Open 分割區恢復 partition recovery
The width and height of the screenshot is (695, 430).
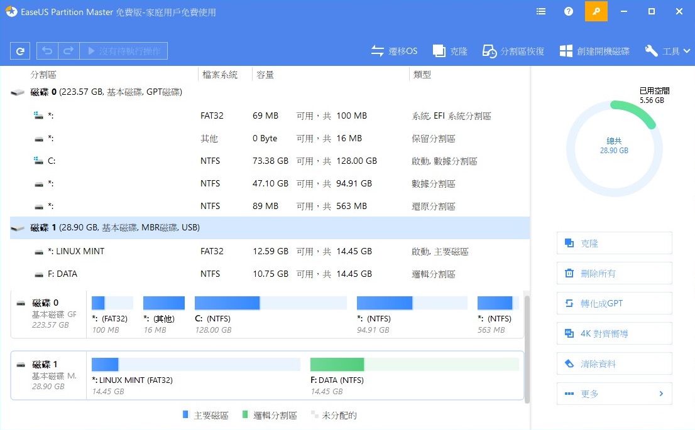(x=513, y=51)
